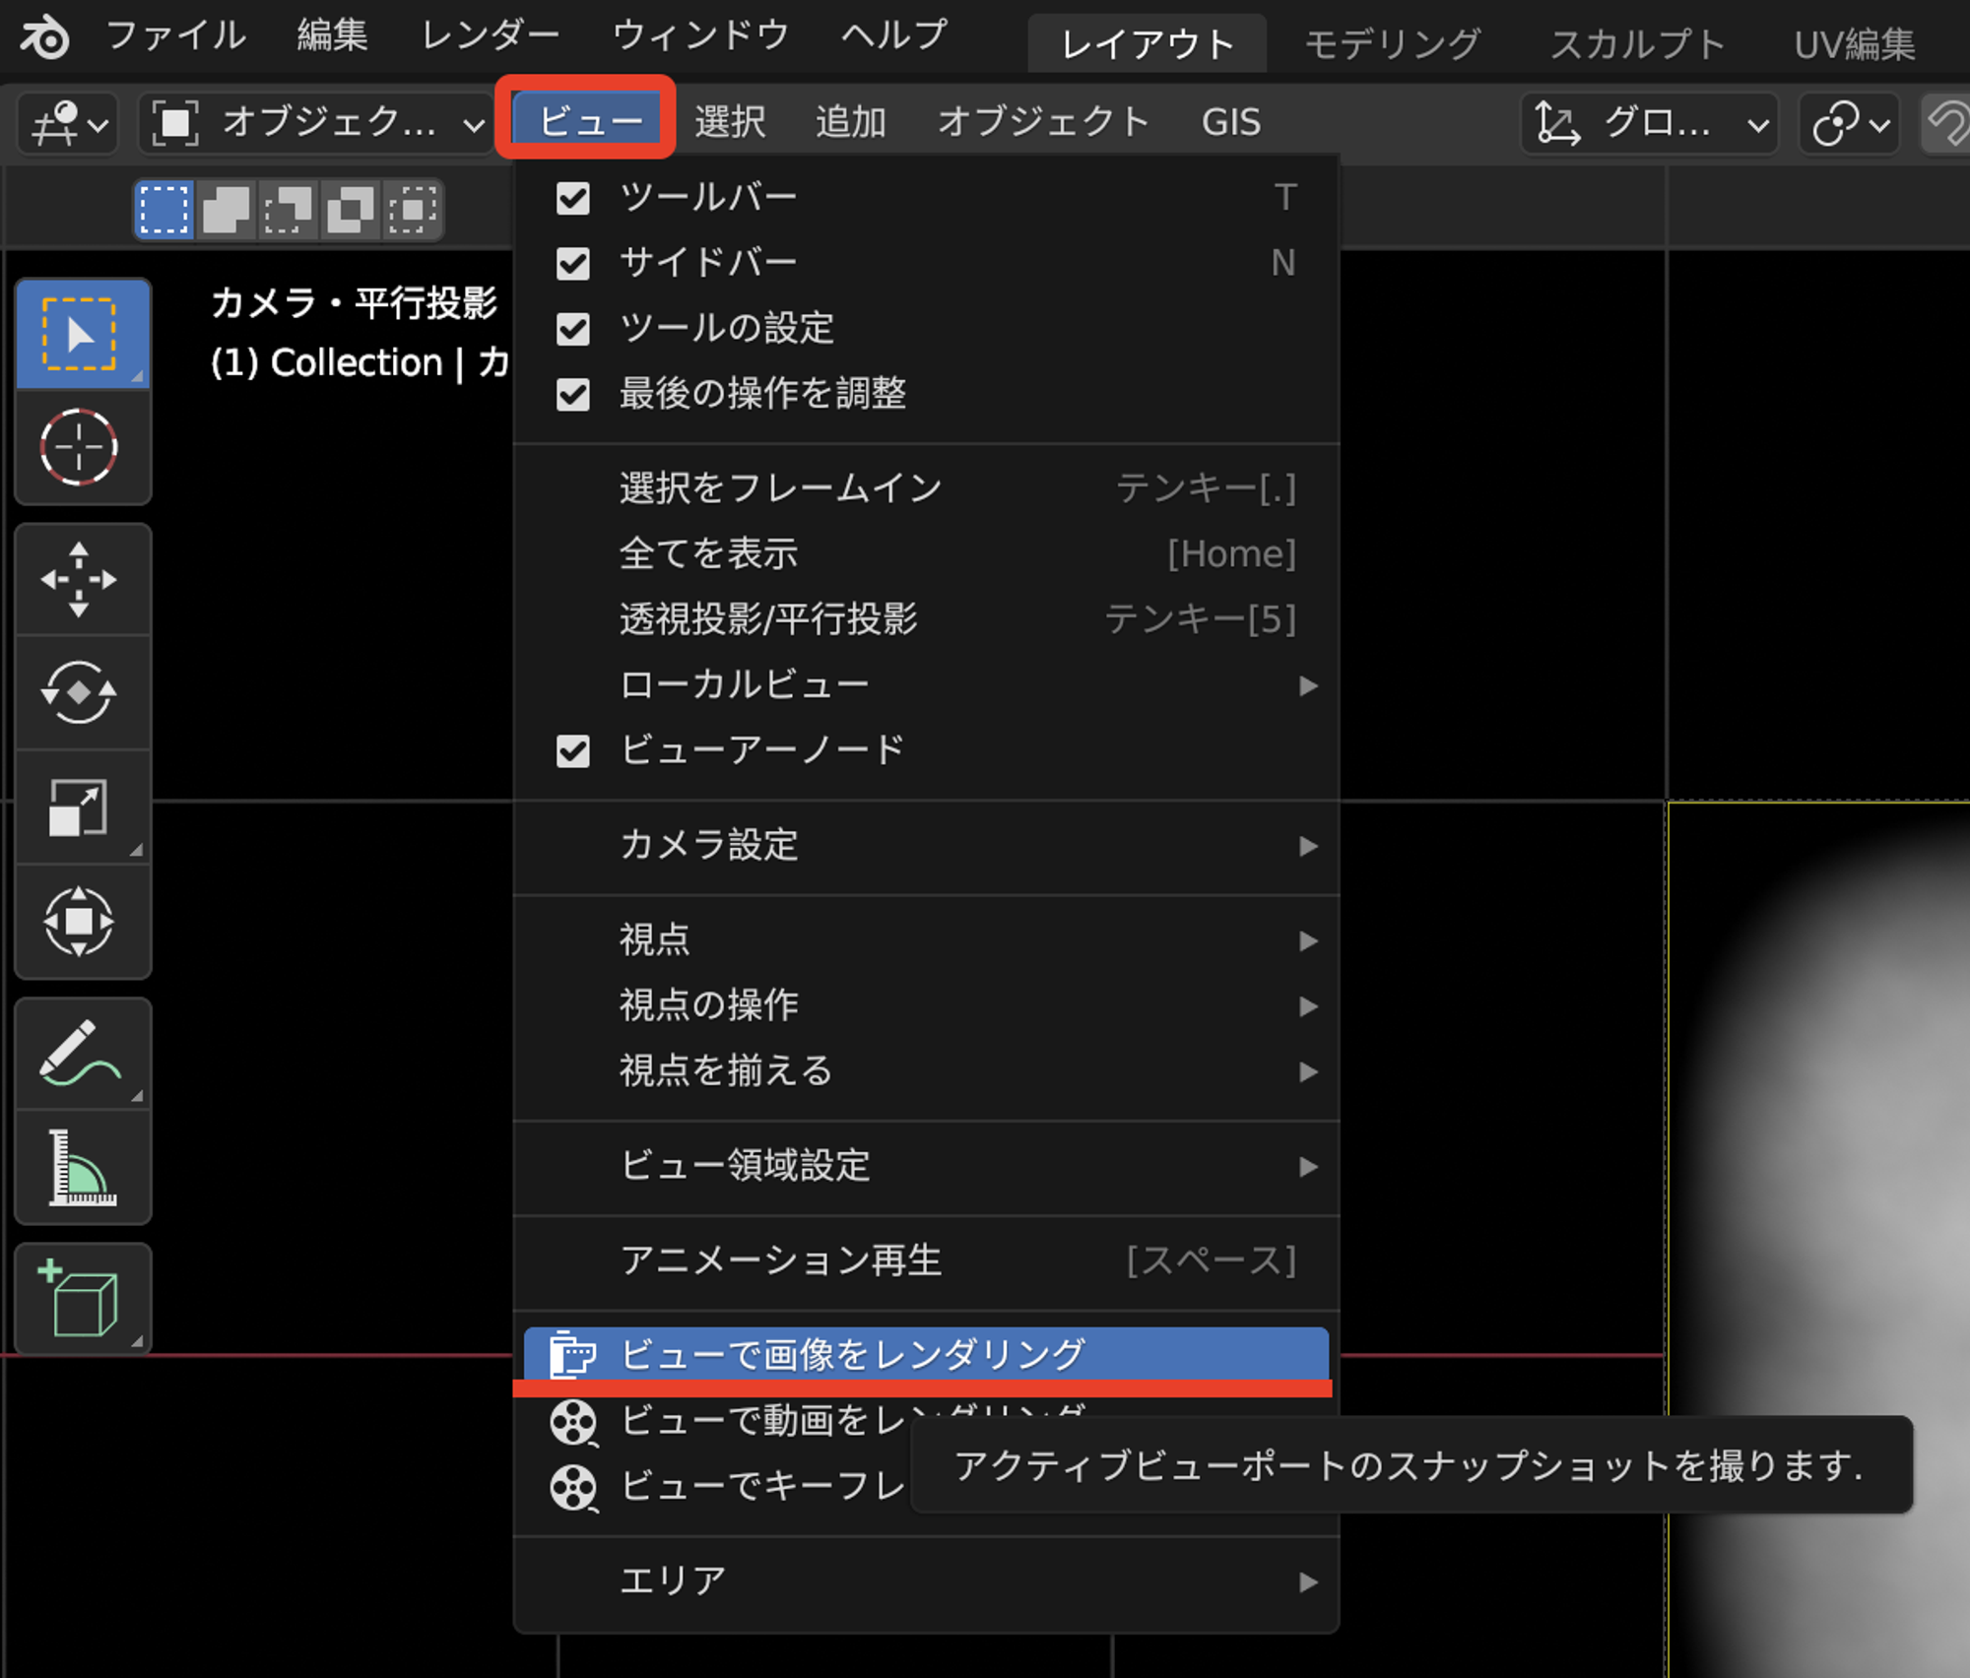Choose アニメーション再生 menu entry
This screenshot has height=1678, width=1970.
pos(926,1260)
